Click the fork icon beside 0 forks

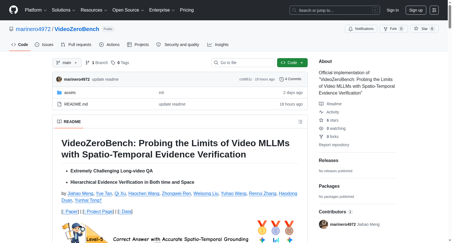pyautogui.click(x=321, y=137)
